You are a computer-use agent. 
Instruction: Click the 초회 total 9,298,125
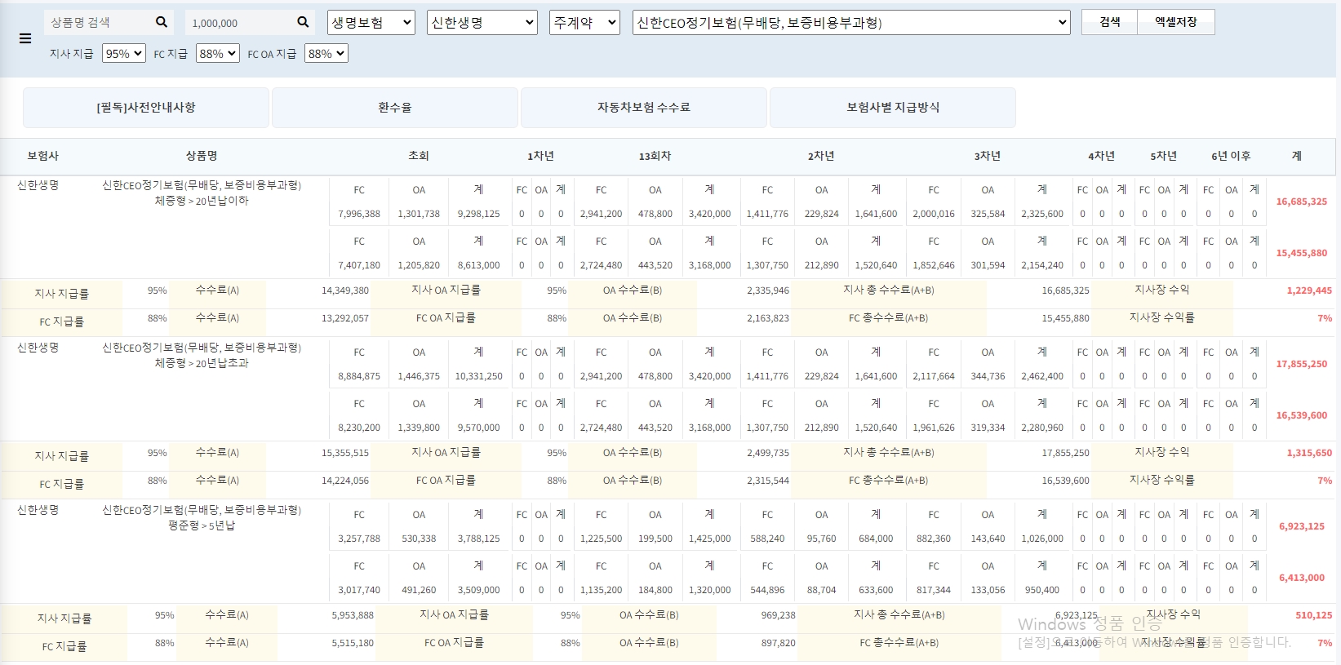(x=478, y=214)
